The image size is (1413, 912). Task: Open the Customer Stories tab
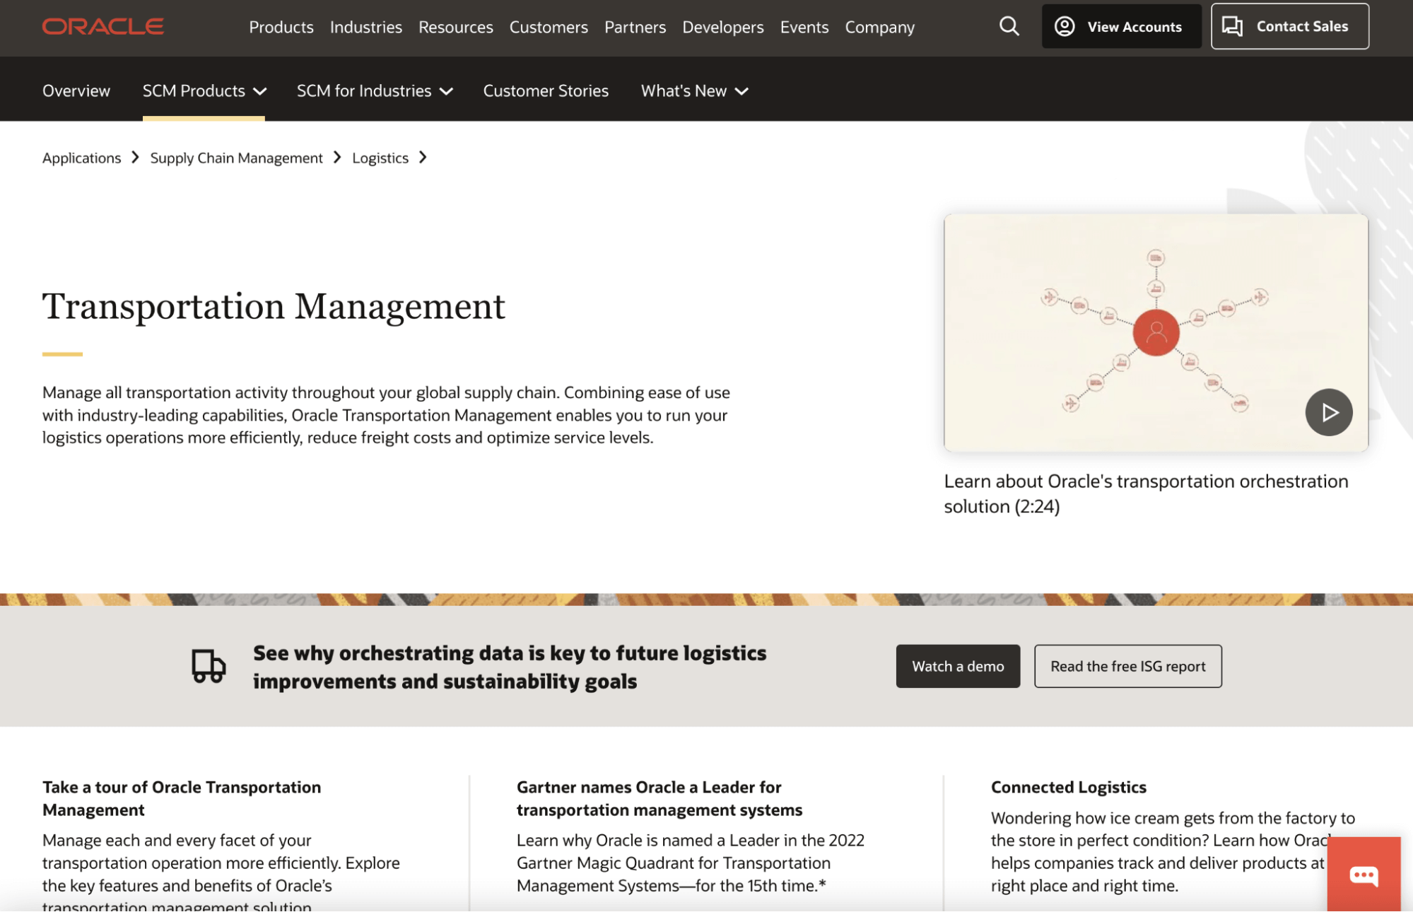click(x=545, y=90)
